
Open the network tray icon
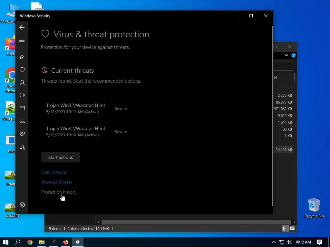click(282, 242)
